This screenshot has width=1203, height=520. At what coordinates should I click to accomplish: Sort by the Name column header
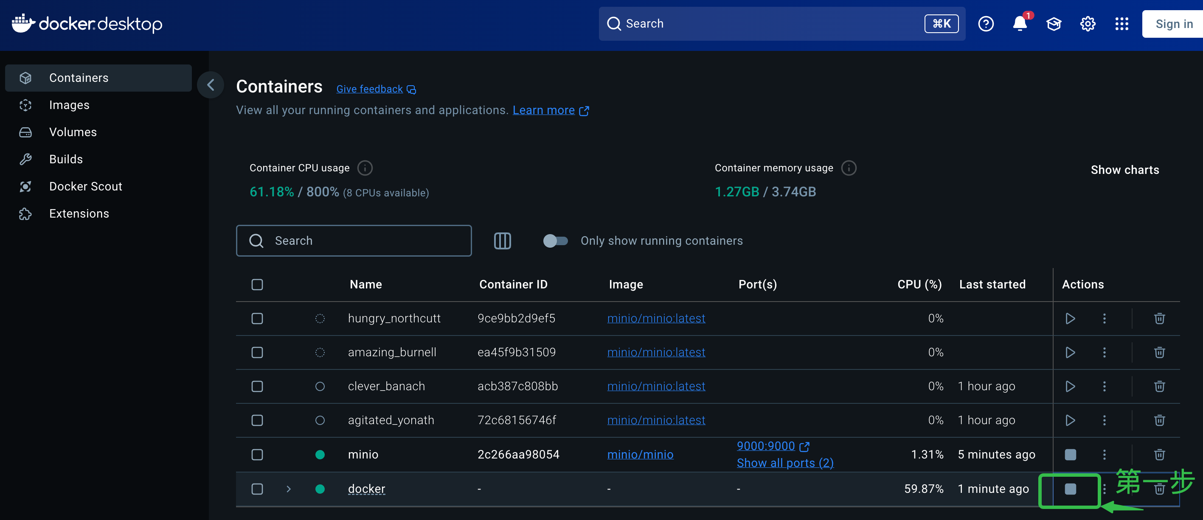click(x=365, y=285)
